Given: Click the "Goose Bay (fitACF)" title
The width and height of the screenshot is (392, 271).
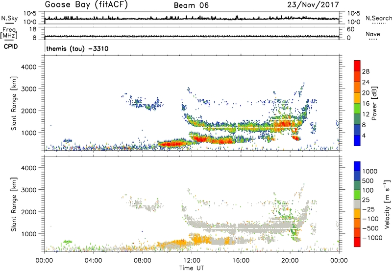Looking at the screenshot, I should coord(86,5).
